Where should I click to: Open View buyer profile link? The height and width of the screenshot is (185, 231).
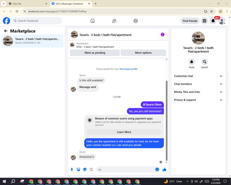pyautogui.click(x=128, y=69)
